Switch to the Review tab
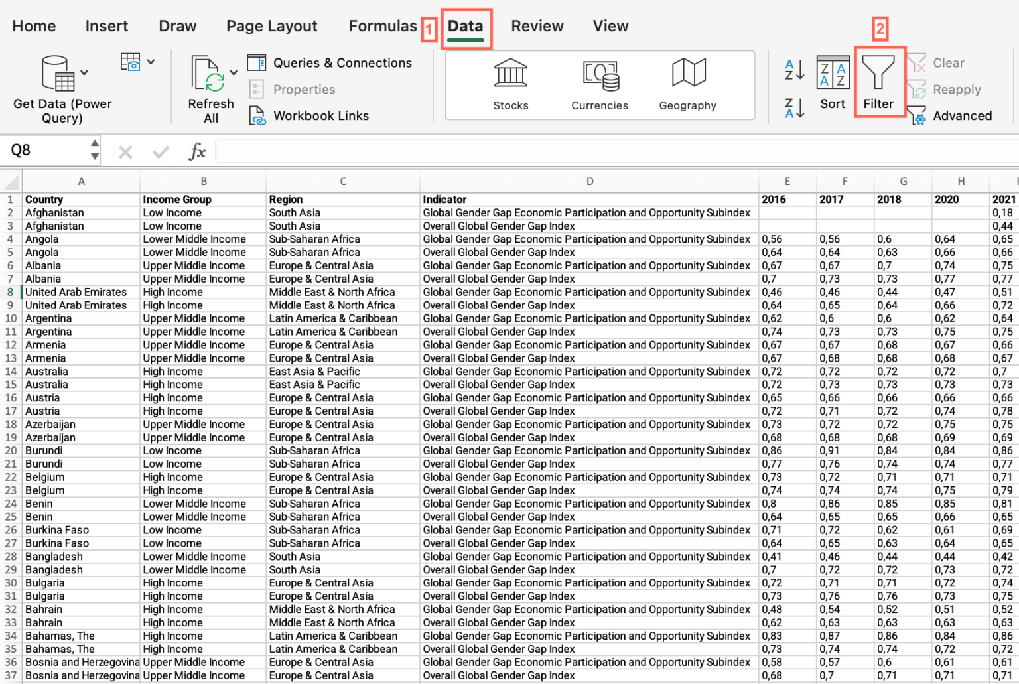The image size is (1019, 684). pyautogui.click(x=537, y=26)
